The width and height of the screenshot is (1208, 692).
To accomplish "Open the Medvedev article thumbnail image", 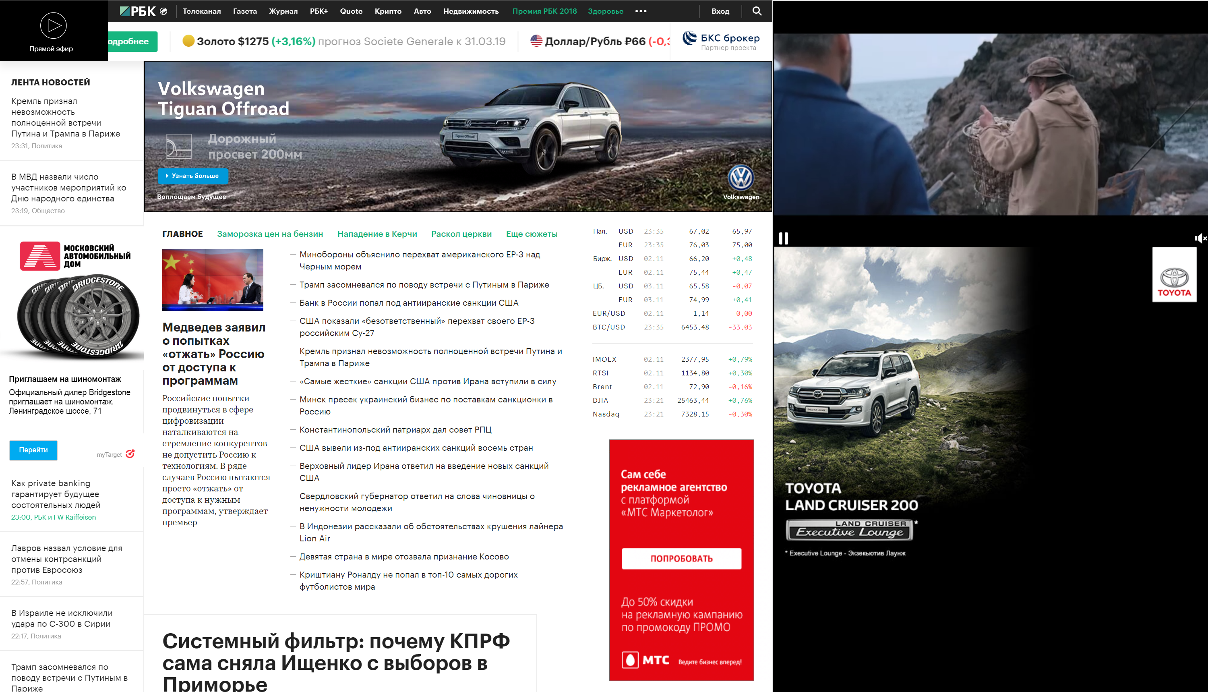I will click(x=212, y=280).
